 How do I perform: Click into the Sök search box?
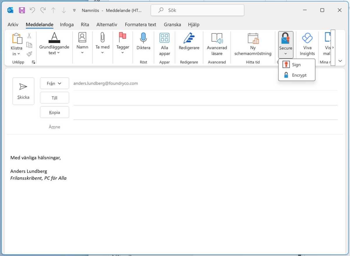tap(197, 10)
